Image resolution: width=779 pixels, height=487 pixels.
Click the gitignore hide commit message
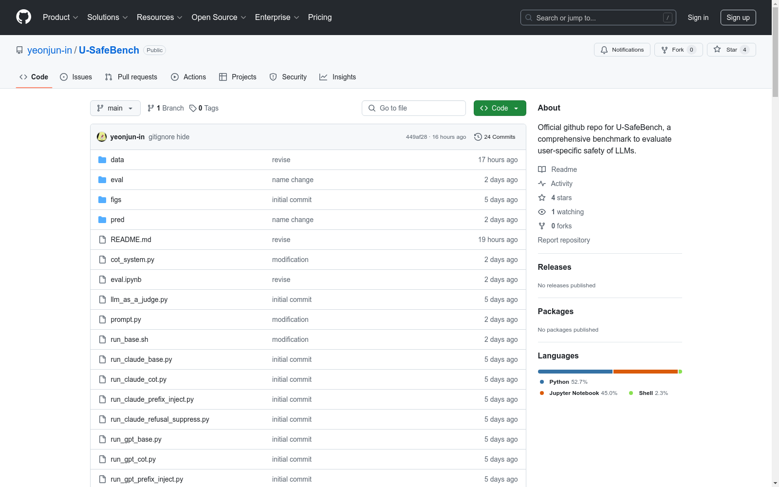pos(169,137)
